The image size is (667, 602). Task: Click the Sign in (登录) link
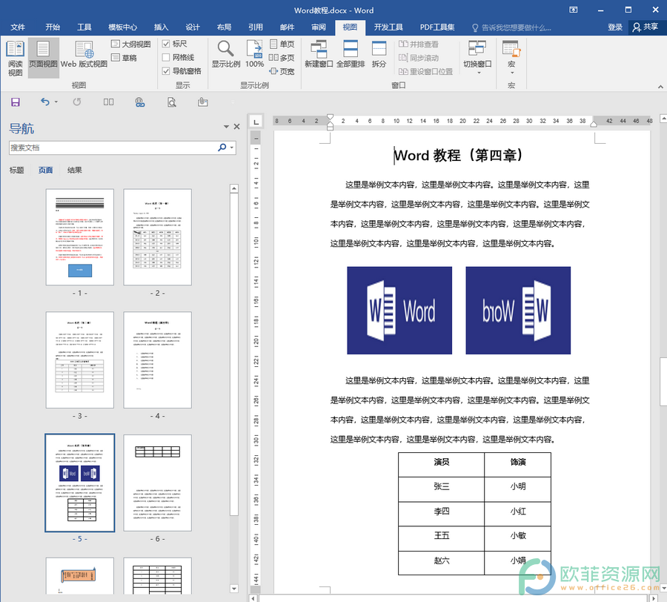pos(615,27)
